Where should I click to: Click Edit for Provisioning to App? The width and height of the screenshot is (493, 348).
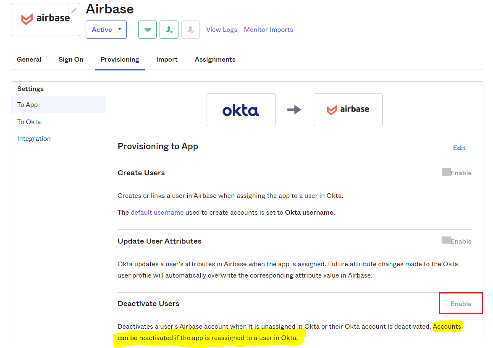click(459, 148)
